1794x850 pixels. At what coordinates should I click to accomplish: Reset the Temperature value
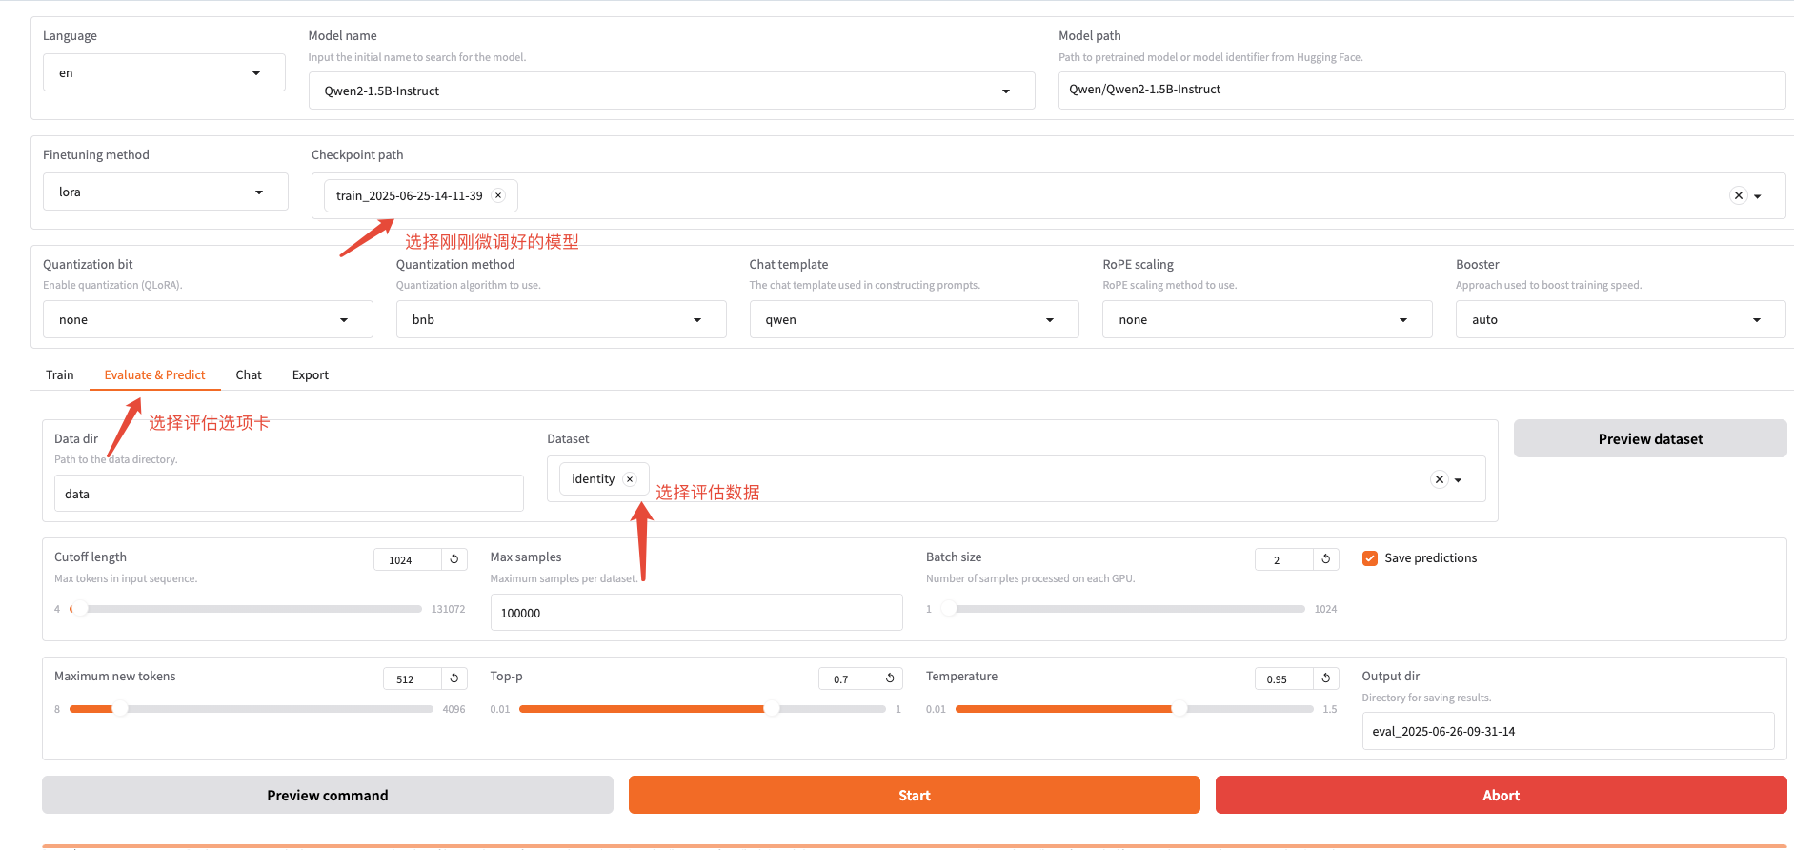[x=1325, y=678]
